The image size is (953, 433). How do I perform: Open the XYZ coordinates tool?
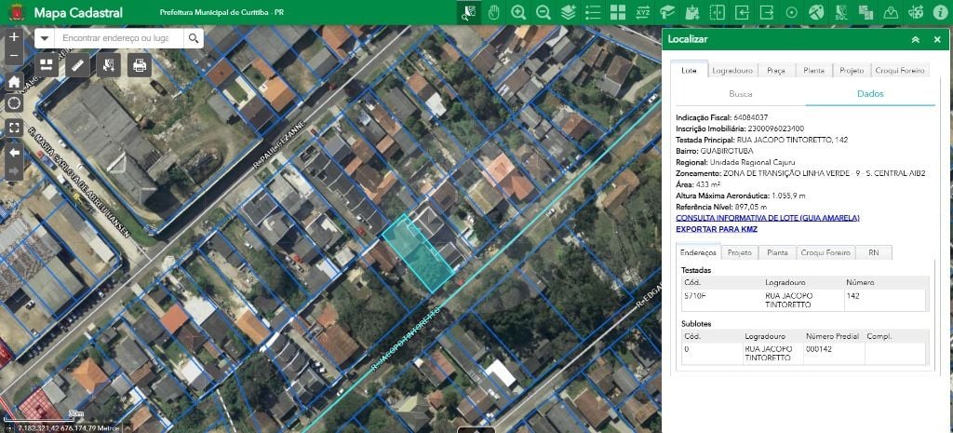[643, 12]
